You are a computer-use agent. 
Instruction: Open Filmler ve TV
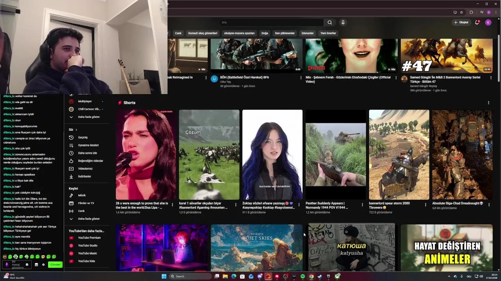click(x=87, y=203)
